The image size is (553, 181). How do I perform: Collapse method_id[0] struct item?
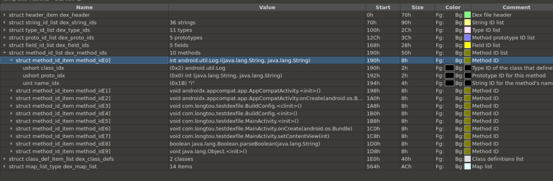(11, 60)
